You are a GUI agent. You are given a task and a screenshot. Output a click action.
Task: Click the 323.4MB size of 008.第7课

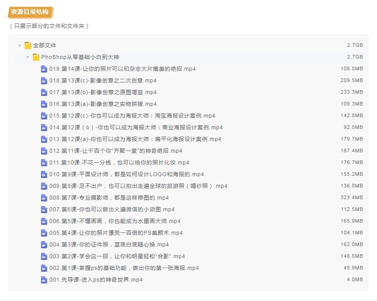[x=351, y=197]
